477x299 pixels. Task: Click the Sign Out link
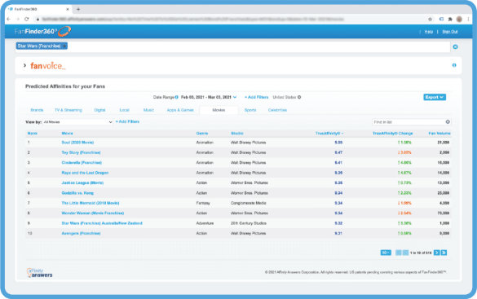click(x=450, y=32)
